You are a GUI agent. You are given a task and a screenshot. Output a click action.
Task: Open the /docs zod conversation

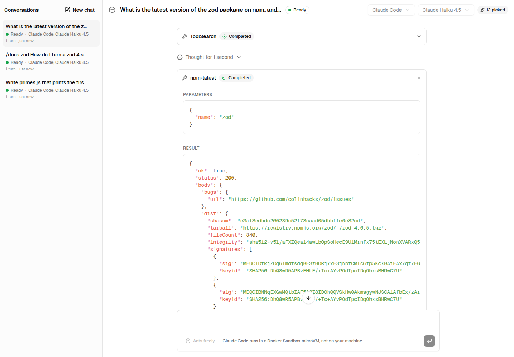click(x=51, y=61)
